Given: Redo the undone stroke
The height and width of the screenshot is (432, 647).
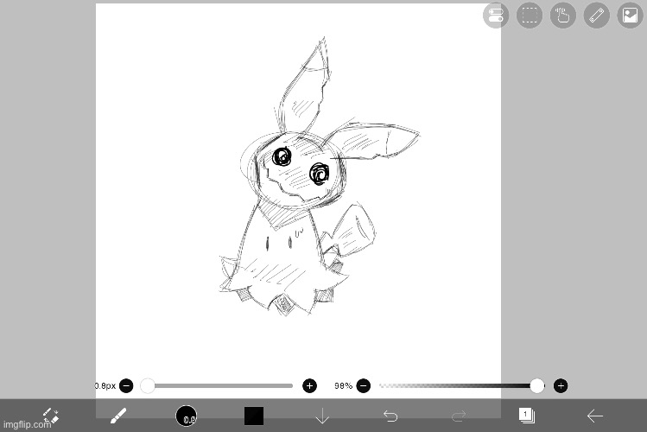Looking at the screenshot, I should click(x=459, y=416).
